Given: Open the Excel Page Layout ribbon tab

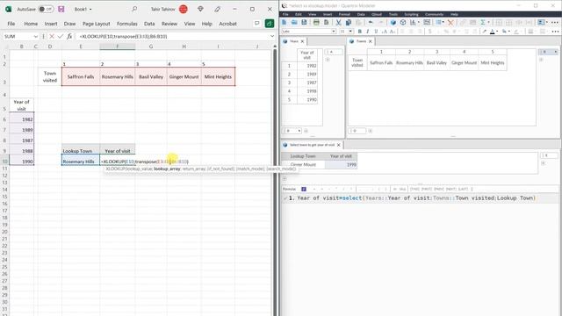Looking at the screenshot, I should [96, 24].
